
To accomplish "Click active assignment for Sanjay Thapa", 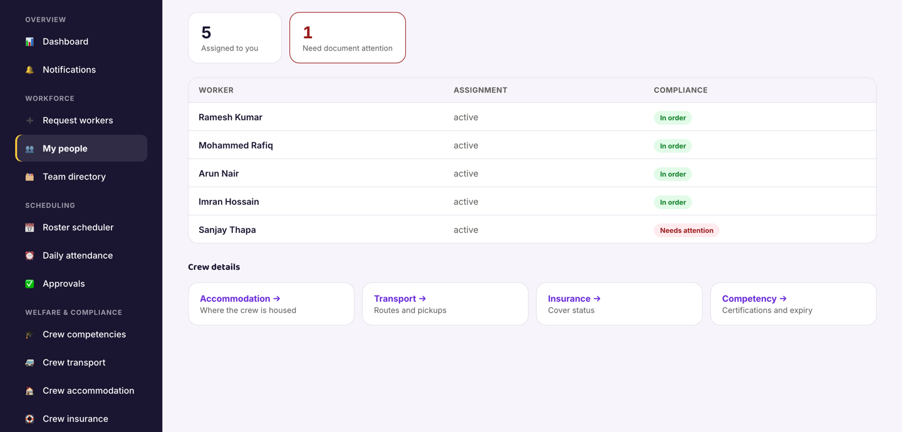I will coord(466,230).
